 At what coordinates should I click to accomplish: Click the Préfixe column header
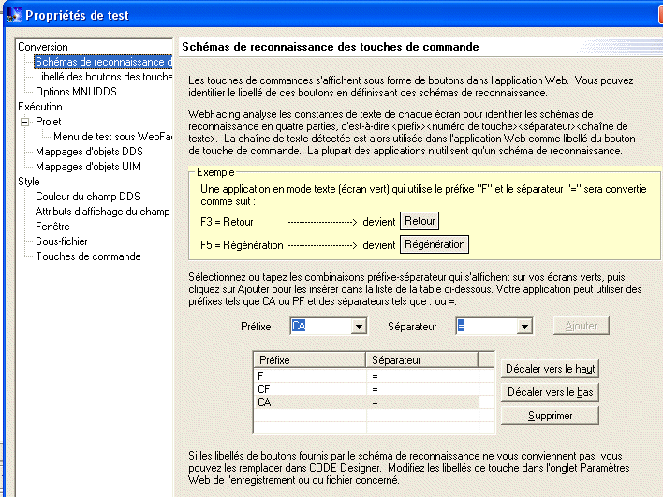click(310, 360)
